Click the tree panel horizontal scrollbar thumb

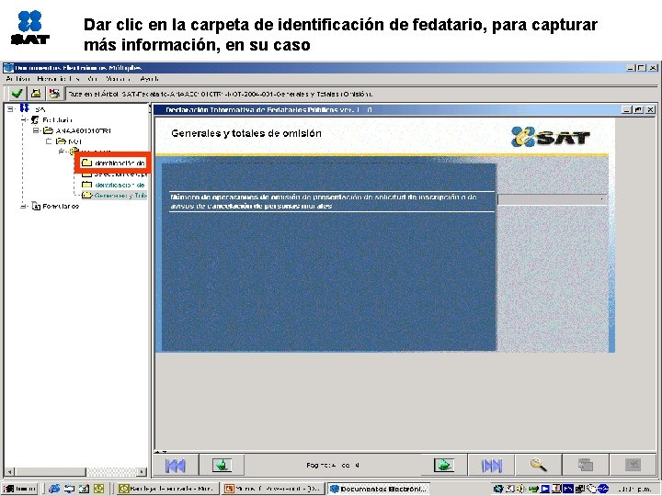coord(50,471)
